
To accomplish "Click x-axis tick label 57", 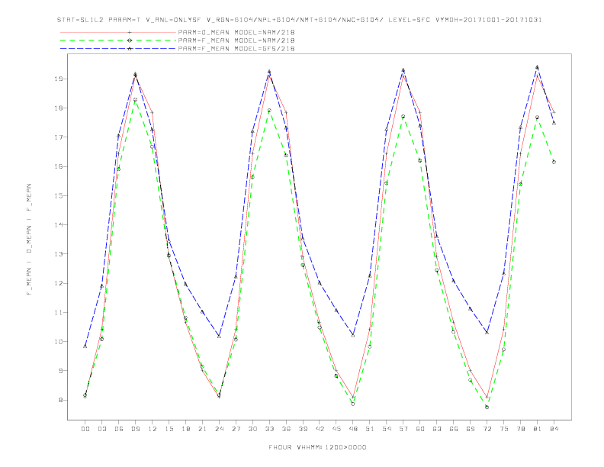I will [x=403, y=429].
